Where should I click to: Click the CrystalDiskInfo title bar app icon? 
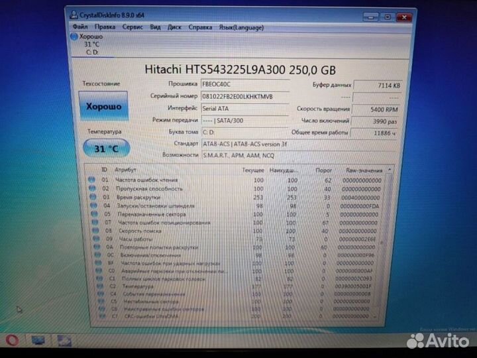tap(74, 15)
